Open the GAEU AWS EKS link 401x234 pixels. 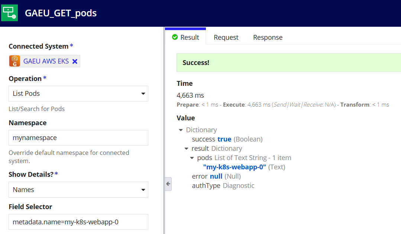(x=46, y=61)
